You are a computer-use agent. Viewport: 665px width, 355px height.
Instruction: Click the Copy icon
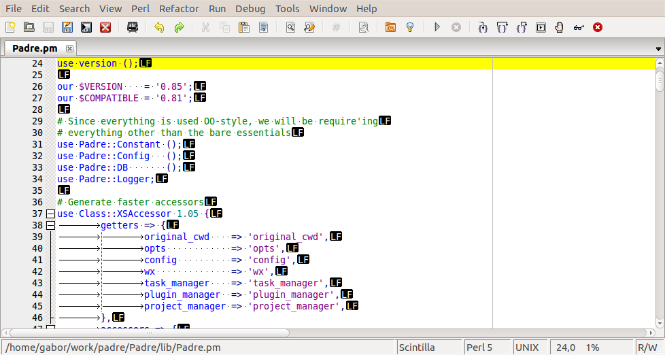coord(225,28)
